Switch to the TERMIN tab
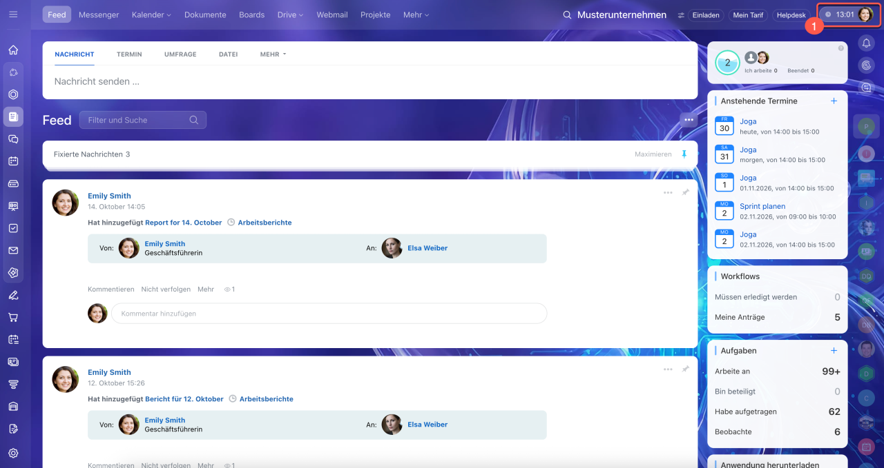The height and width of the screenshot is (468, 884). click(x=129, y=54)
